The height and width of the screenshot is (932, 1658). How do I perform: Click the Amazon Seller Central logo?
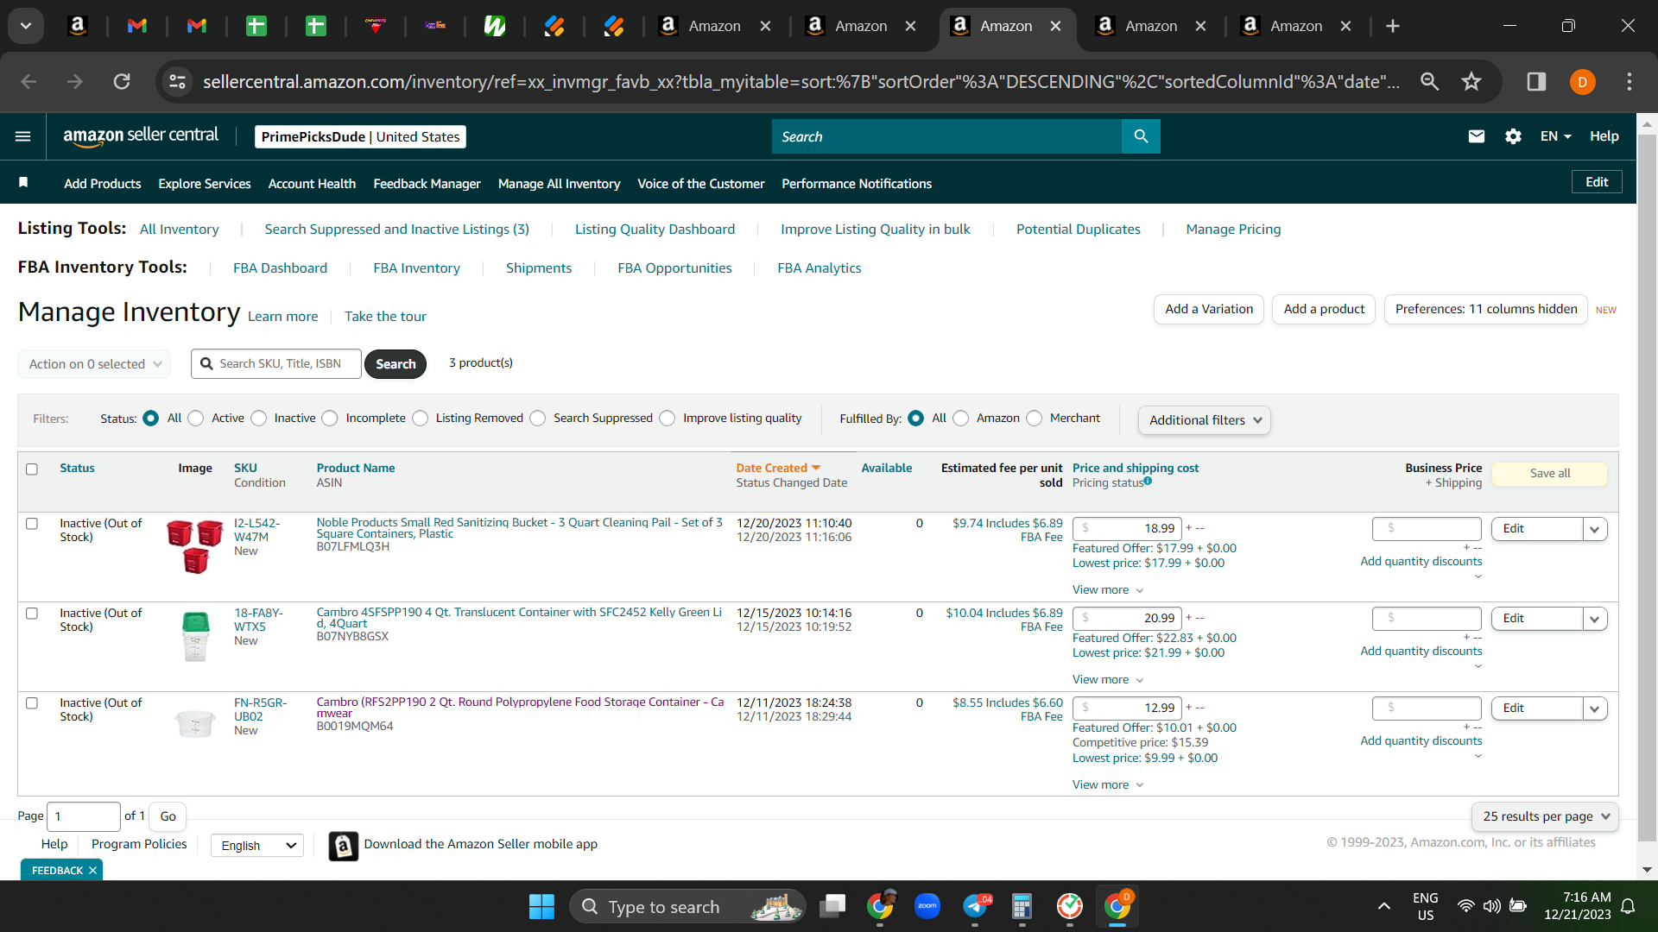point(141,136)
